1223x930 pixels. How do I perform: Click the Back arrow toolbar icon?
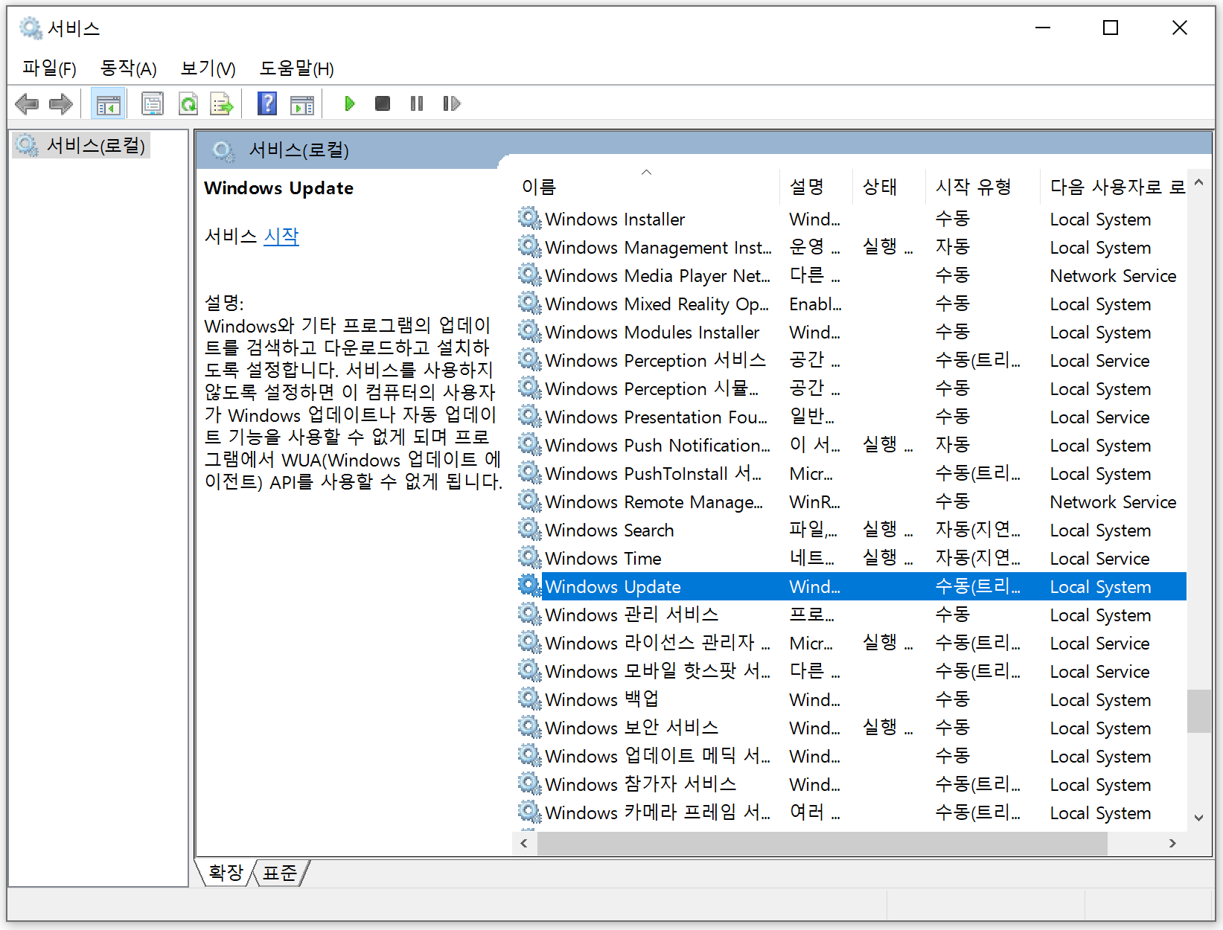point(27,103)
